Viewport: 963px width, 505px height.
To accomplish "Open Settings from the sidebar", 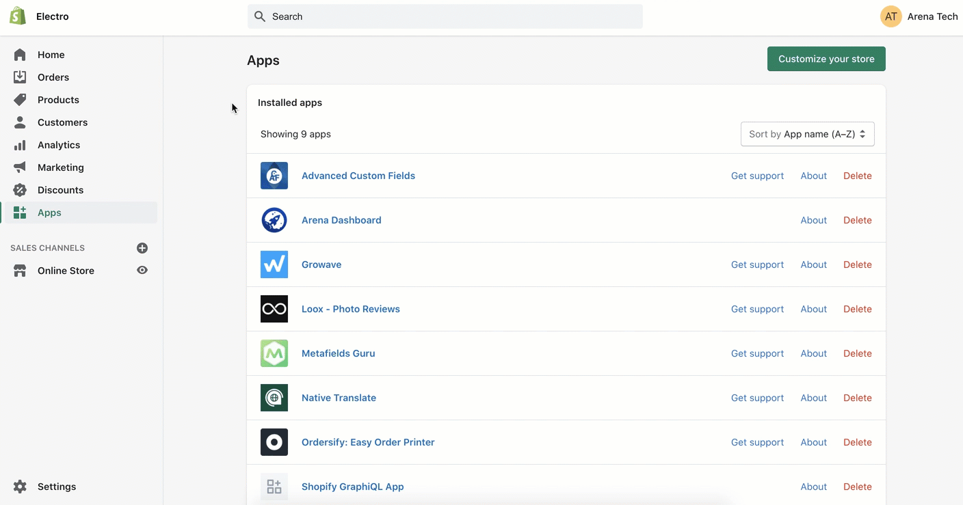I will coord(57,487).
